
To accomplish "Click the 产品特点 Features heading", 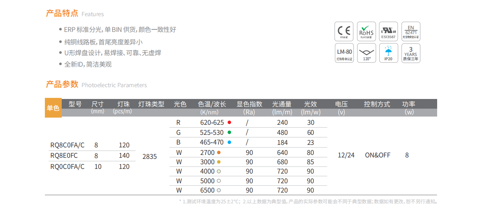I will click(75, 14).
